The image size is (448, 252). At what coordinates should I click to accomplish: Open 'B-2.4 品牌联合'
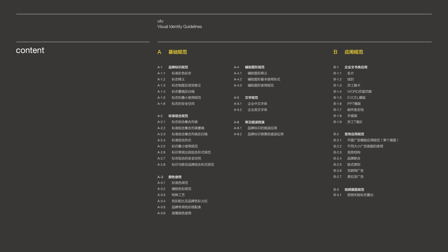point(347,159)
